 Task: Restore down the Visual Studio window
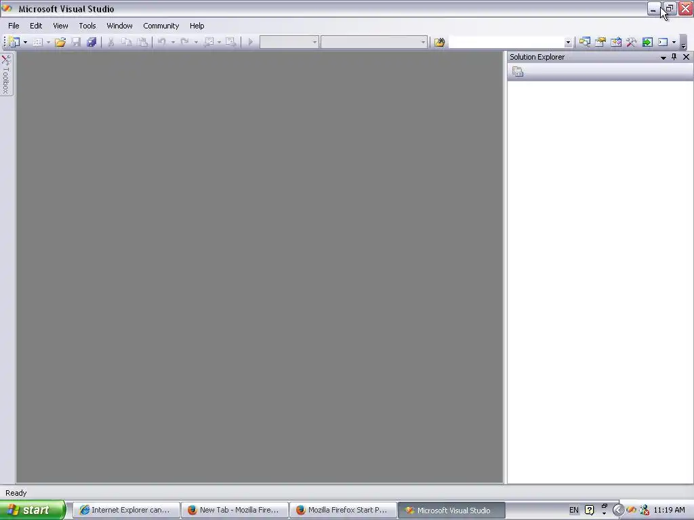coord(670,9)
